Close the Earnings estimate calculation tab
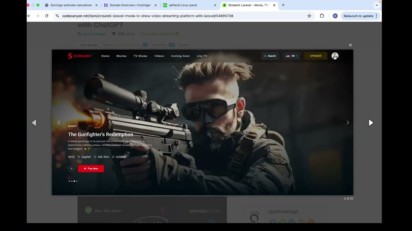The width and height of the screenshot is (412, 231). pyautogui.click(x=96, y=5)
